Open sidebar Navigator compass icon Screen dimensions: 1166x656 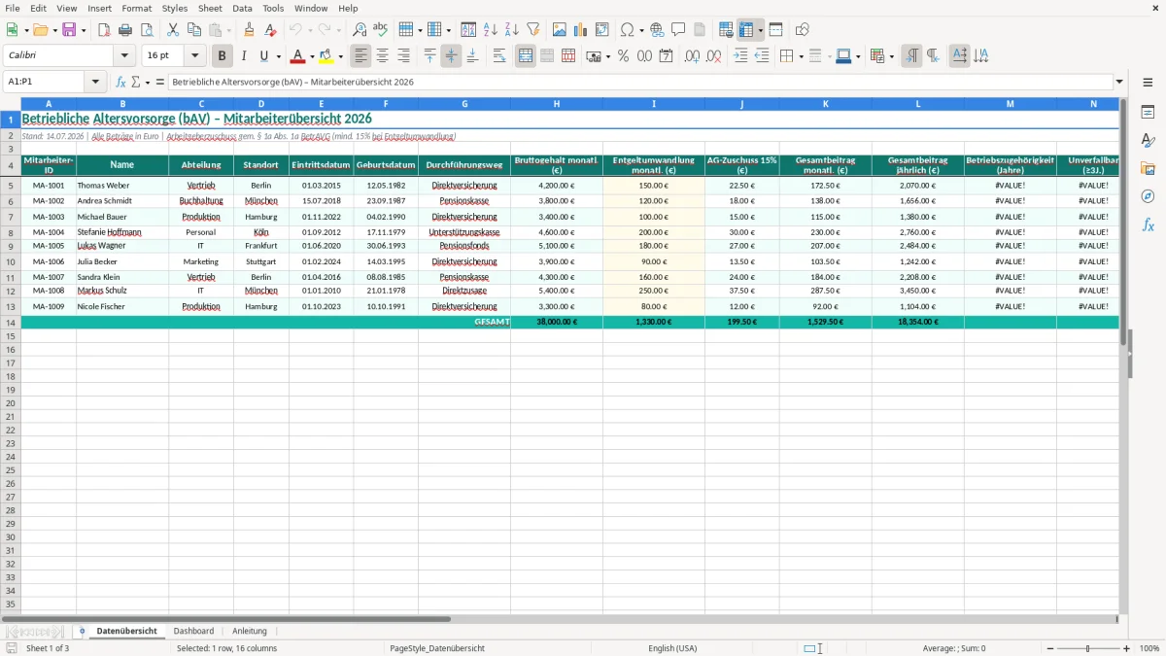tap(1148, 196)
